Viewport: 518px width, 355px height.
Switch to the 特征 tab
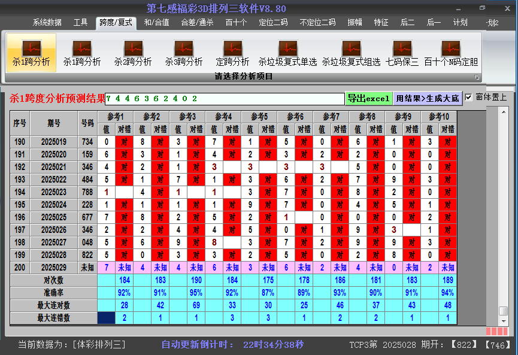point(381,23)
